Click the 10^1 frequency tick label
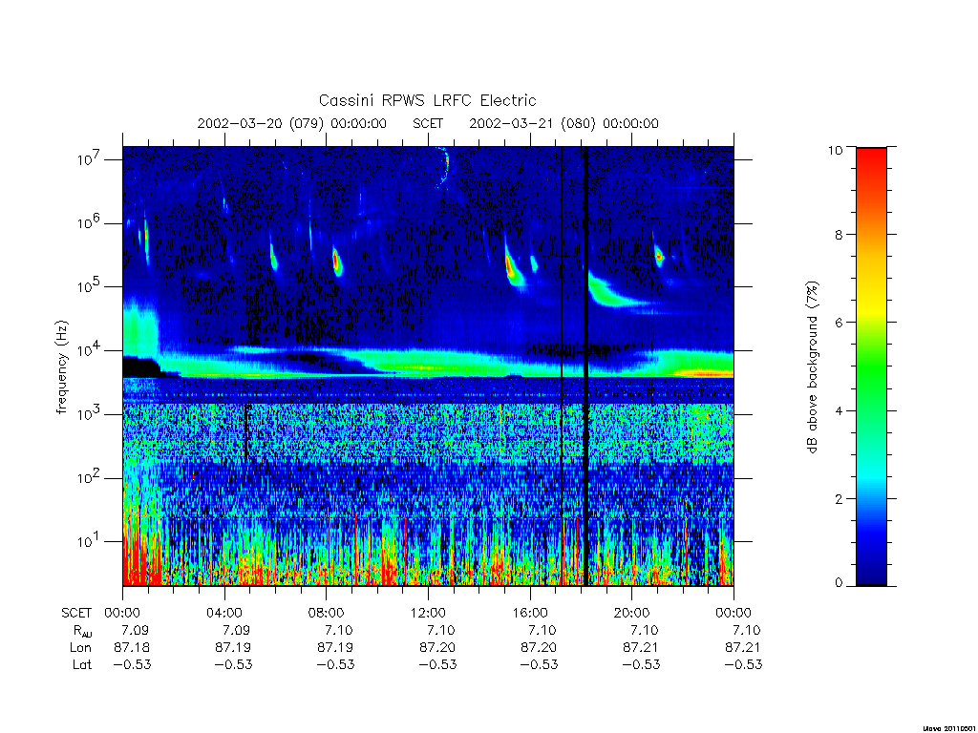This screenshot has height=733, width=978. [90, 541]
